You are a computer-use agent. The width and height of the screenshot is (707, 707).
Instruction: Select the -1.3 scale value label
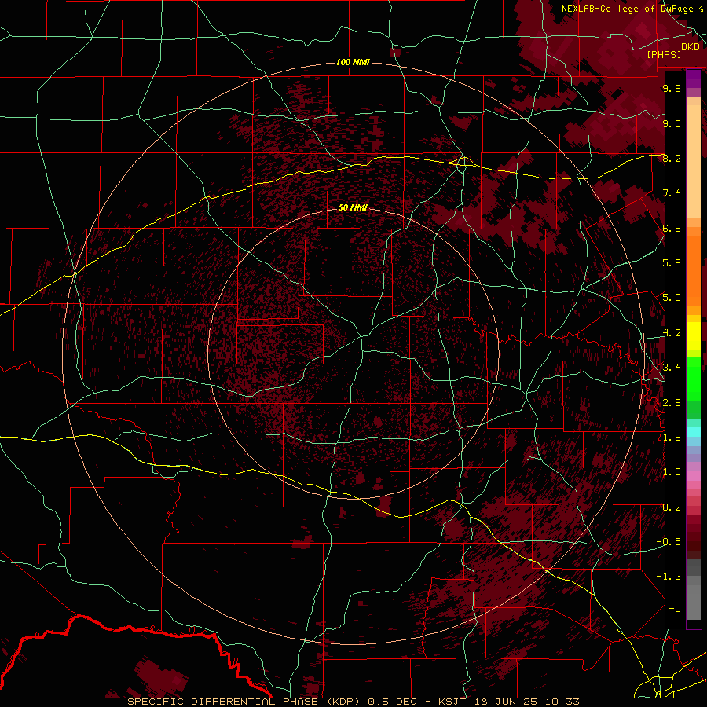(x=669, y=577)
